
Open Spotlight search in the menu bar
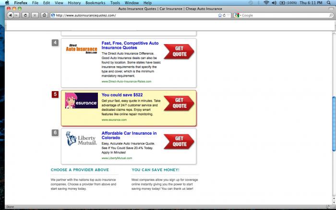329,3
